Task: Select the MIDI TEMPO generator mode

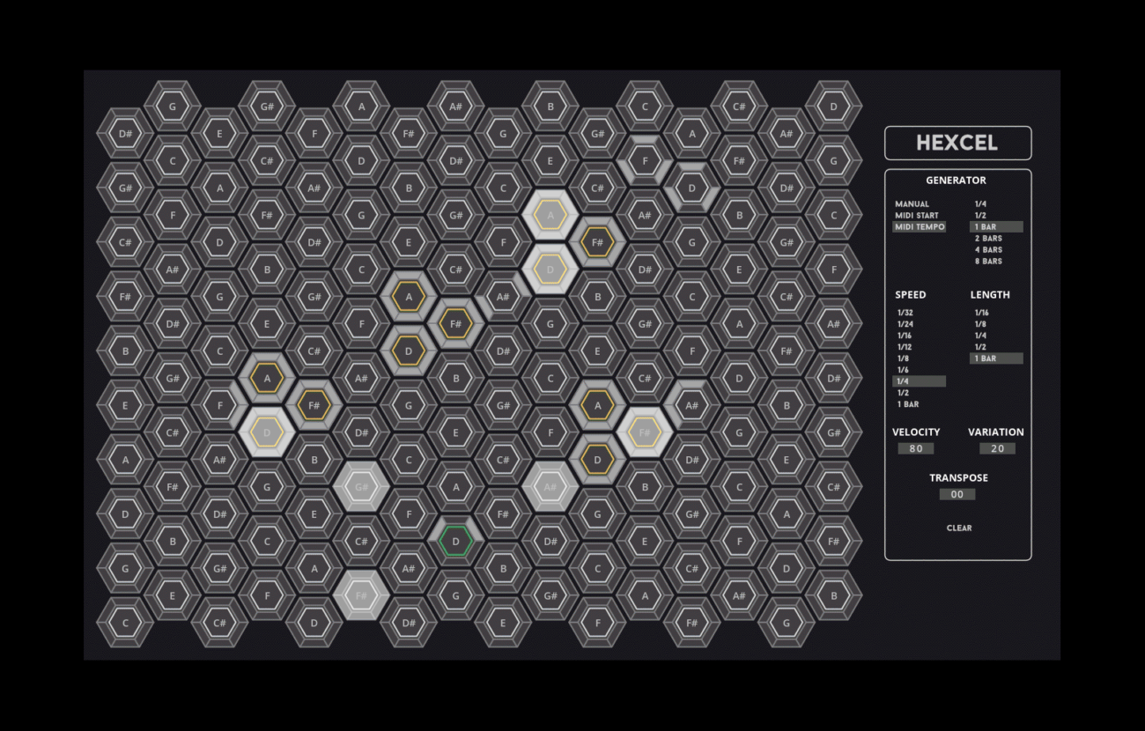Action: tap(920, 227)
